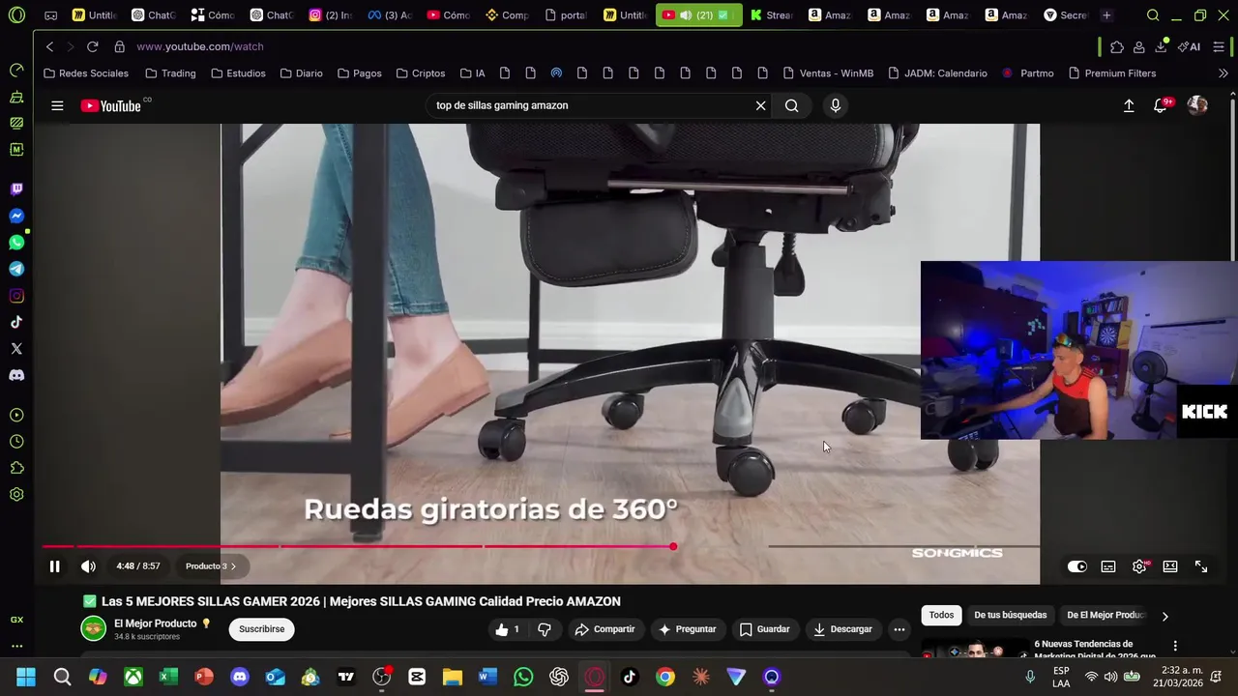Show more filter chips with right arrow
This screenshot has width=1238, height=696.
1164,616
